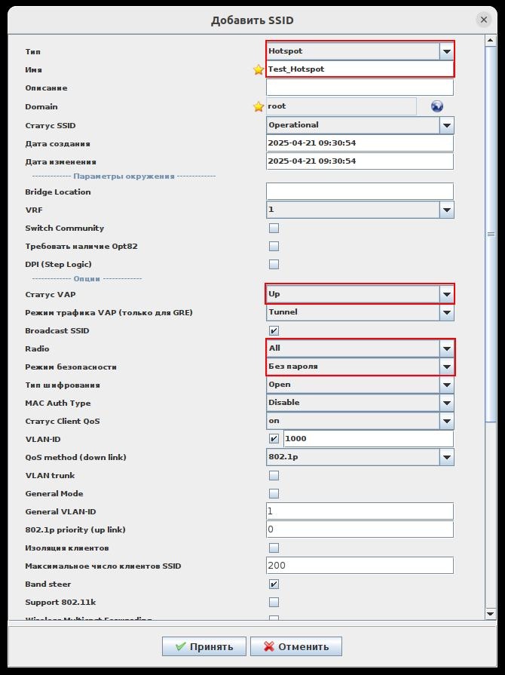Toggle Изоляция клиентов checkbox

[x=274, y=548]
